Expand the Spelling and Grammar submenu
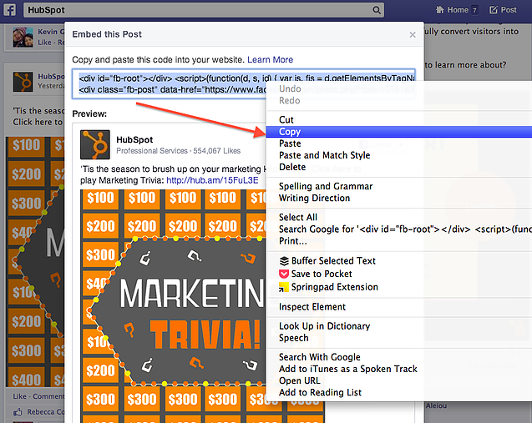This screenshot has width=532, height=423. (326, 187)
